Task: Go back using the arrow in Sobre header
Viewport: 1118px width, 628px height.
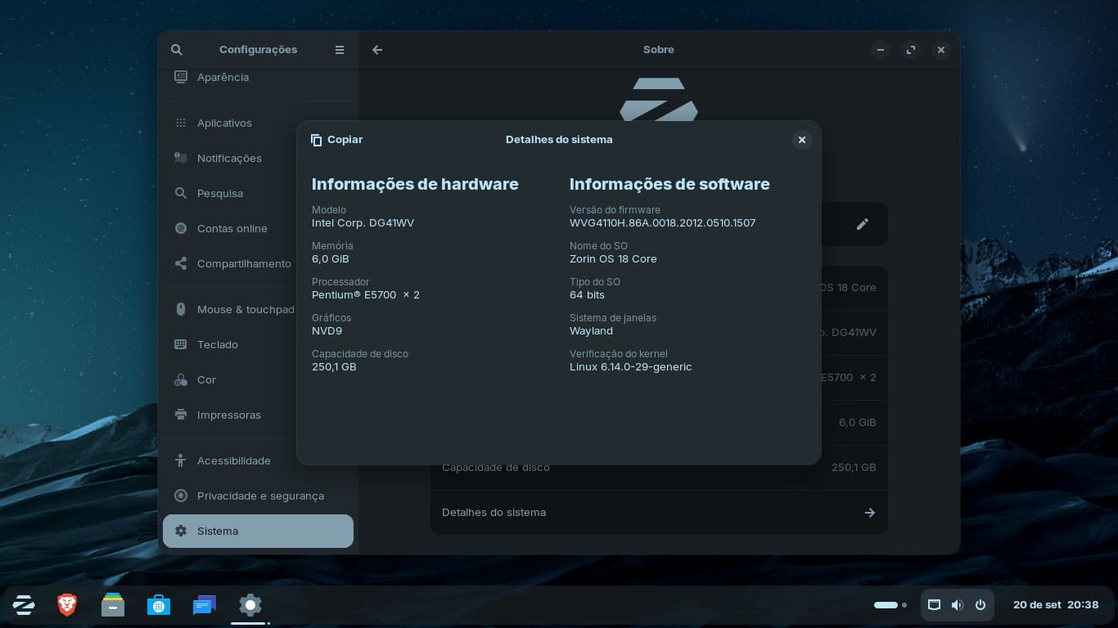Action: coord(377,50)
